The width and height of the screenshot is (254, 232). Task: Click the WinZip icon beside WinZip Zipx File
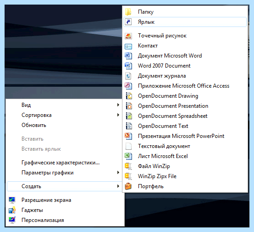[128, 176]
